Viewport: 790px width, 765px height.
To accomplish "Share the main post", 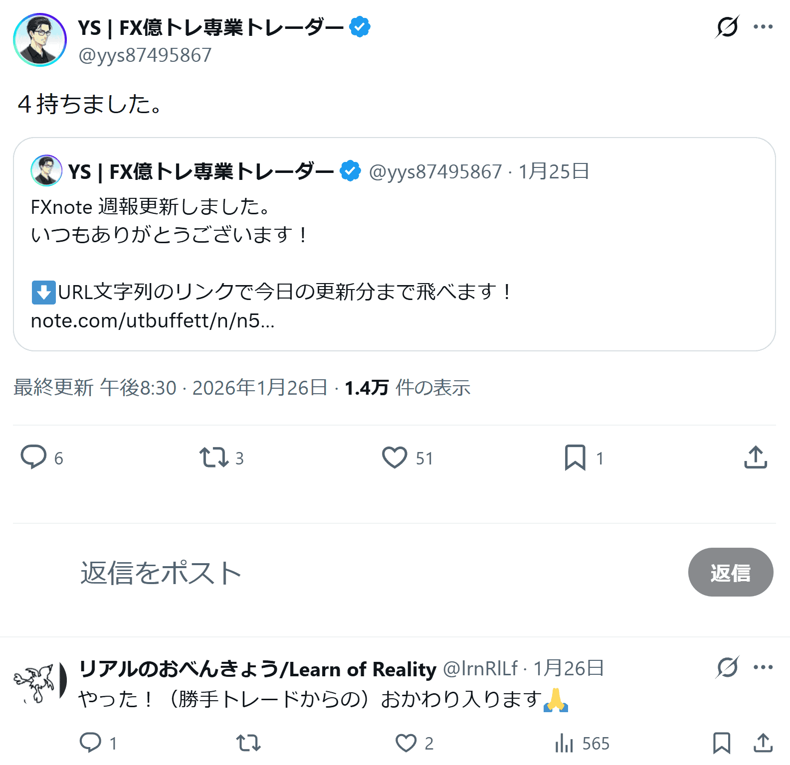I will tap(756, 457).
